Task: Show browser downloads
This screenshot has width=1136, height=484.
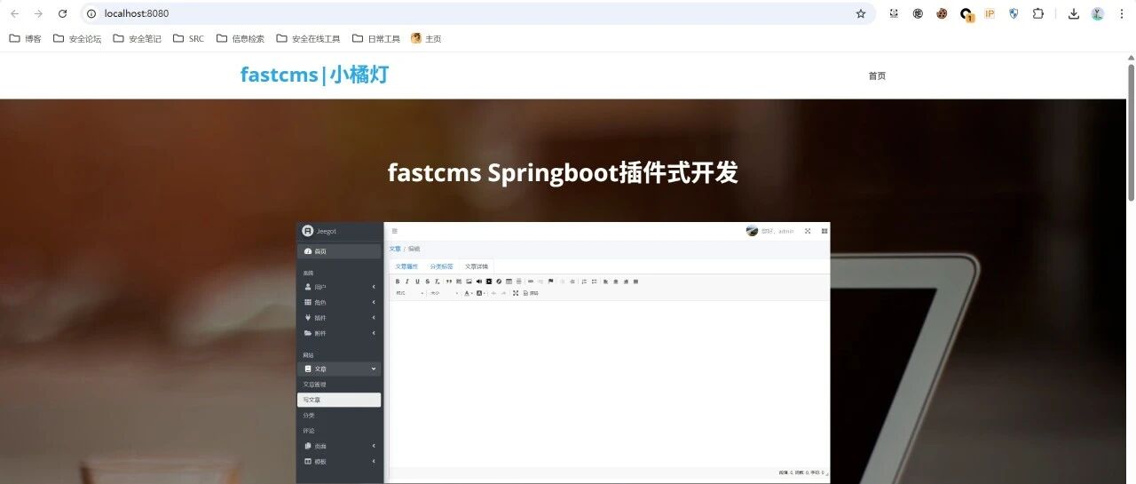Action: coord(1073,13)
